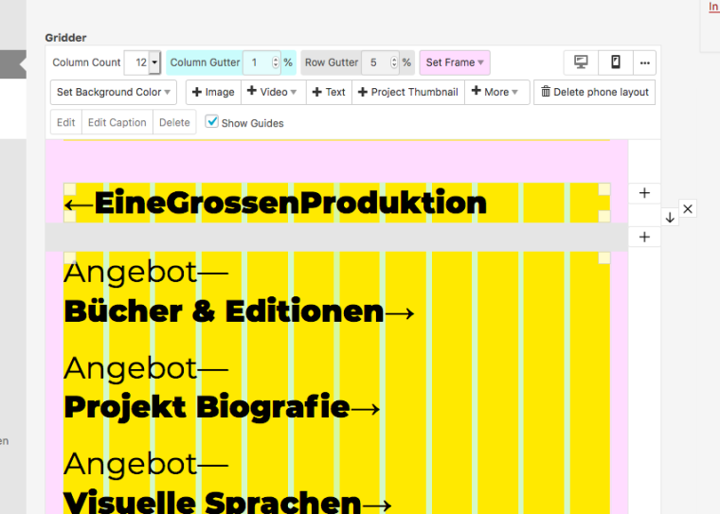Switch to phone layout view icon

616,62
